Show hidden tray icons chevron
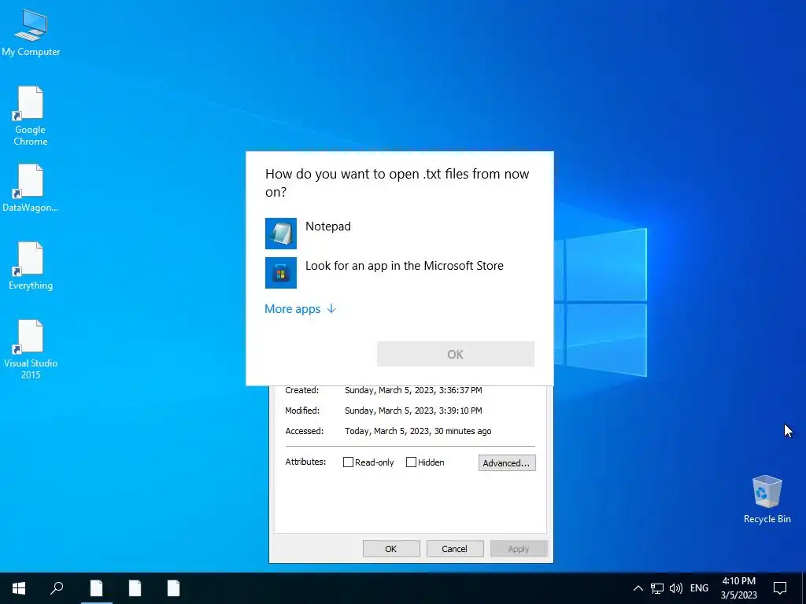Viewport: 806px width, 604px height. pyautogui.click(x=638, y=588)
